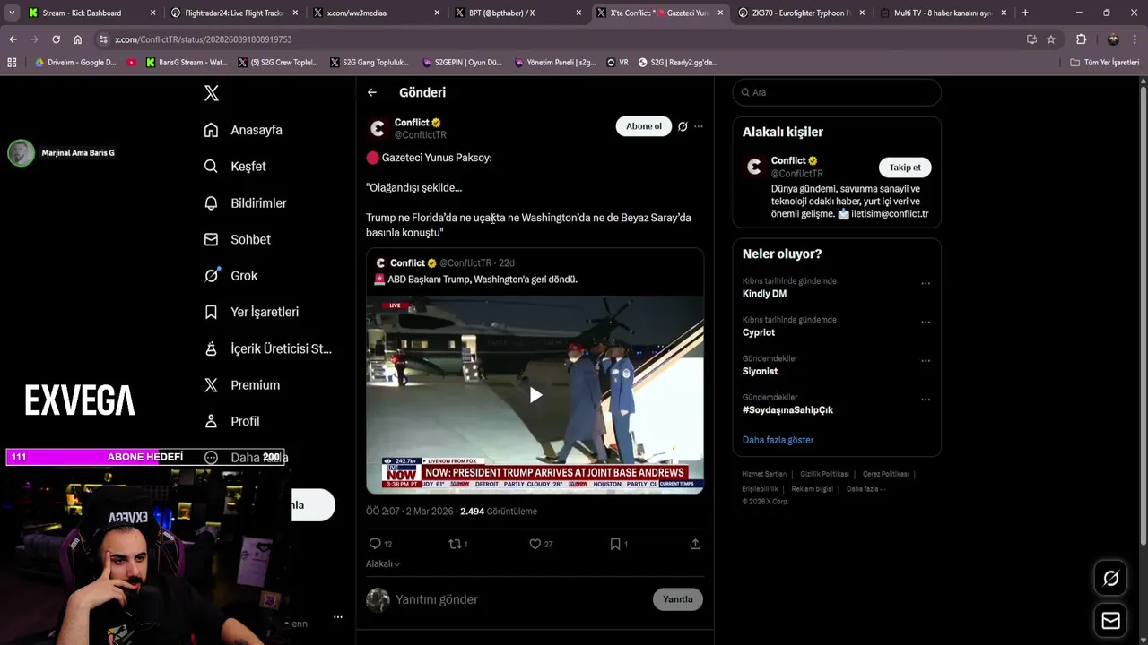Click browser address bar URL

pos(204,39)
